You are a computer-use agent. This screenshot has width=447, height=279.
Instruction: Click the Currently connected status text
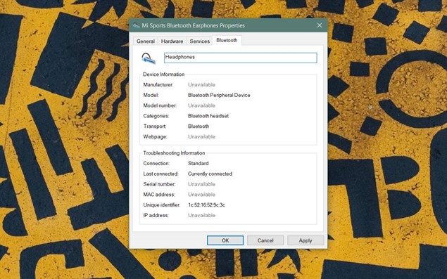[x=210, y=174]
